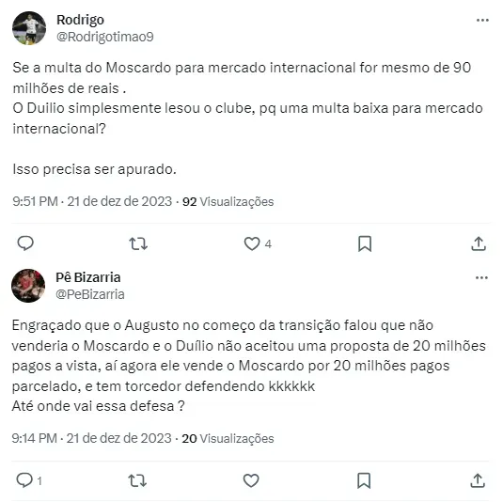The image size is (503, 502).
Task: Like Rodrigo's tweet with 4 likes
Action: (x=252, y=243)
